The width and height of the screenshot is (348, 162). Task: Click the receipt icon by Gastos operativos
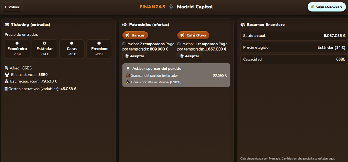coord(6,89)
